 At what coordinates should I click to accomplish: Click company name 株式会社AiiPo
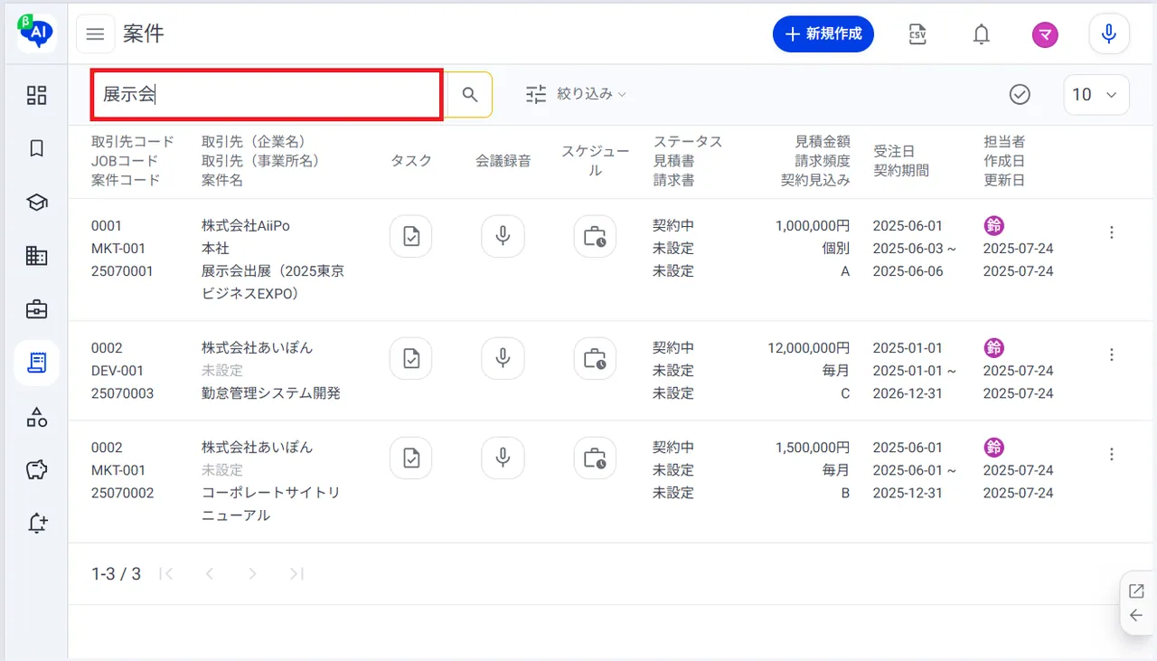pyautogui.click(x=246, y=226)
